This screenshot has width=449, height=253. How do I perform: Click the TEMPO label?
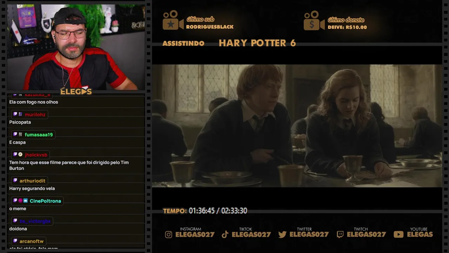point(175,211)
